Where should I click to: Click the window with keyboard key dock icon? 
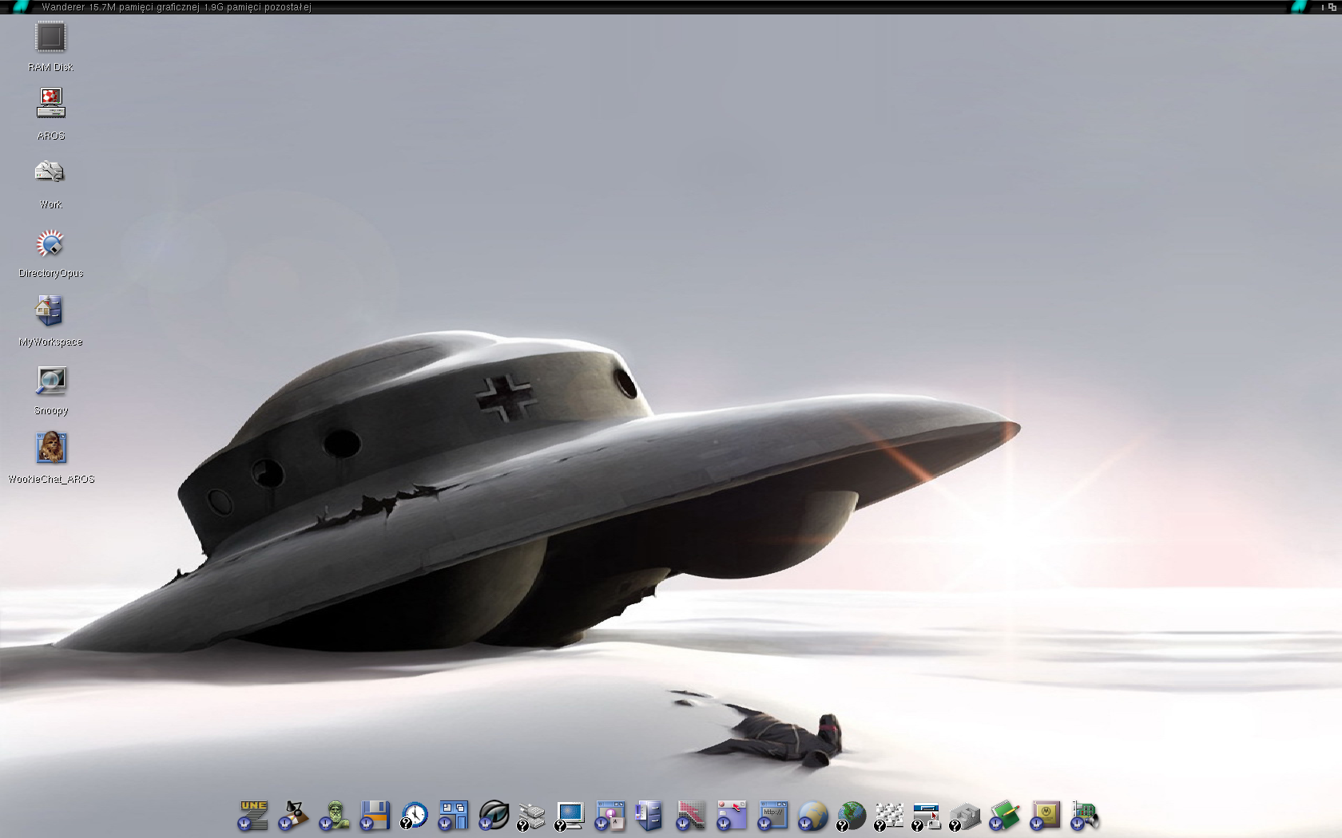point(609,816)
